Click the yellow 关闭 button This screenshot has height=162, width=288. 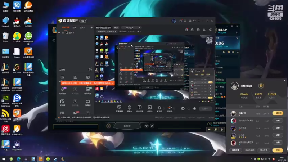tap(278, 150)
